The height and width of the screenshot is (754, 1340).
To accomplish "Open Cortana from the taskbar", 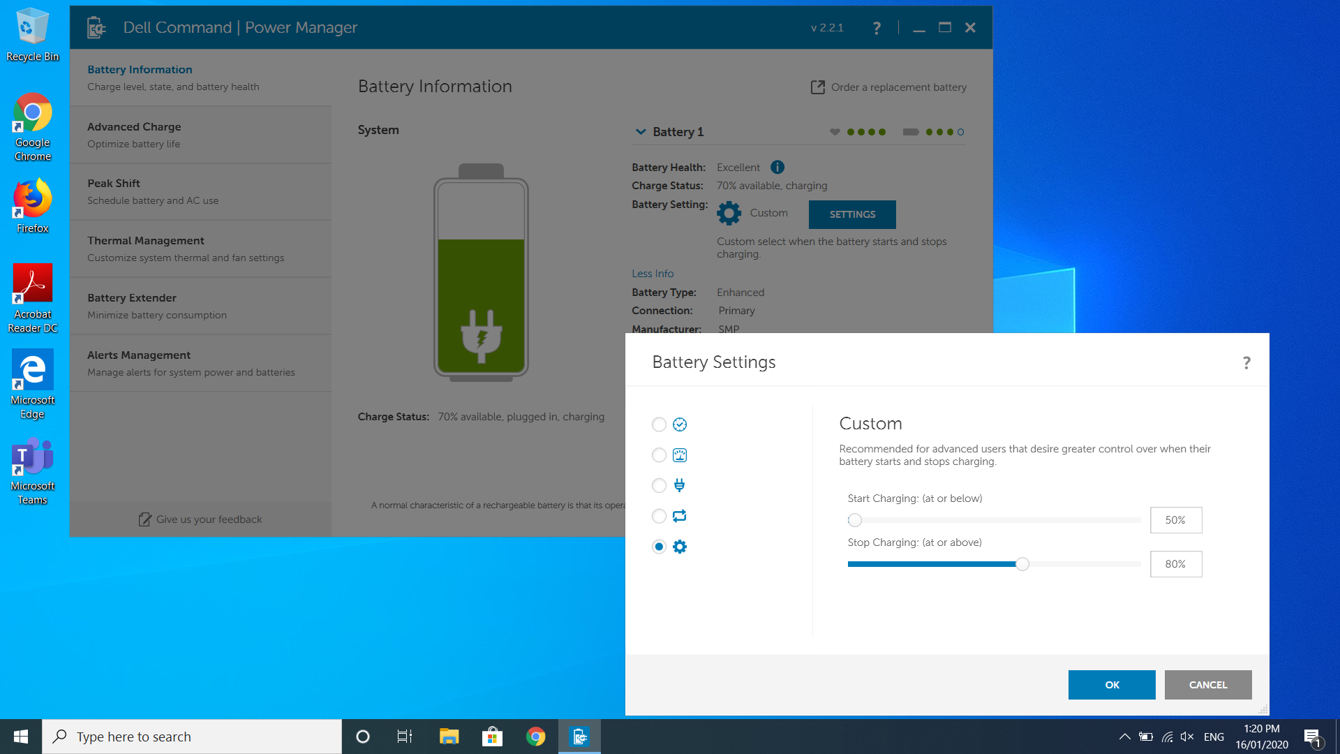I will 363,737.
